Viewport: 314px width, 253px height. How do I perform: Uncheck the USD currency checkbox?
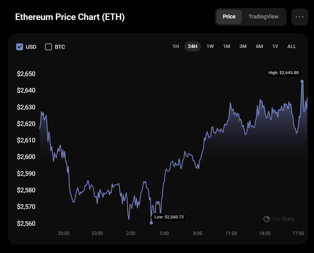pos(20,47)
